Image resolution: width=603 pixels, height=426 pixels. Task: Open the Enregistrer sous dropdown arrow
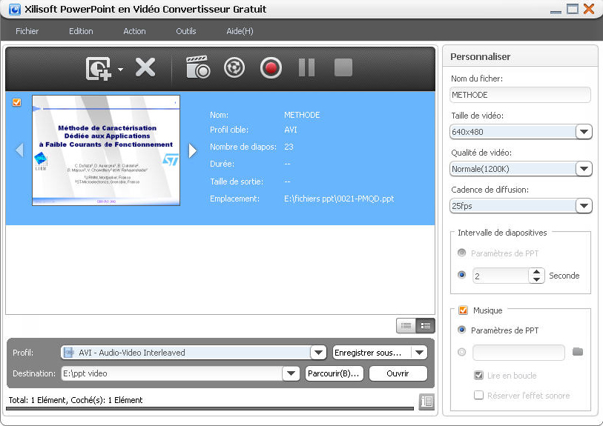click(419, 352)
